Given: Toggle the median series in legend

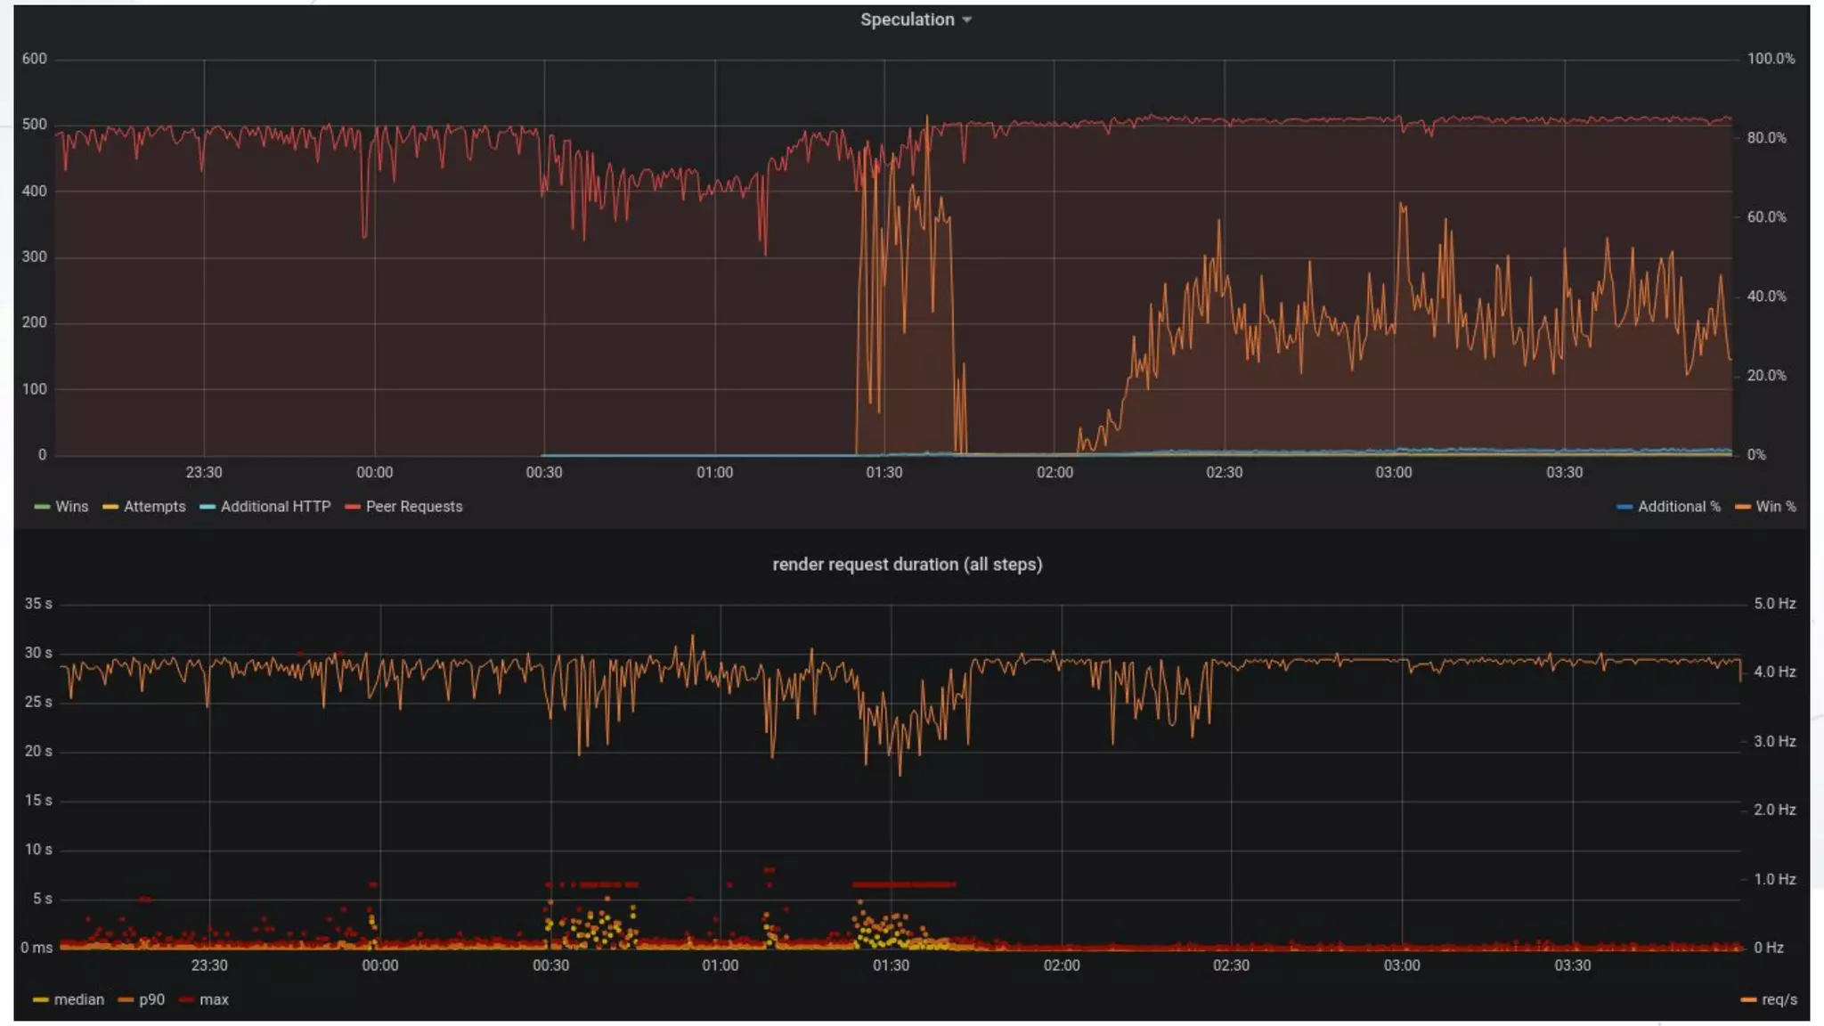Looking at the screenshot, I should coord(78,1000).
